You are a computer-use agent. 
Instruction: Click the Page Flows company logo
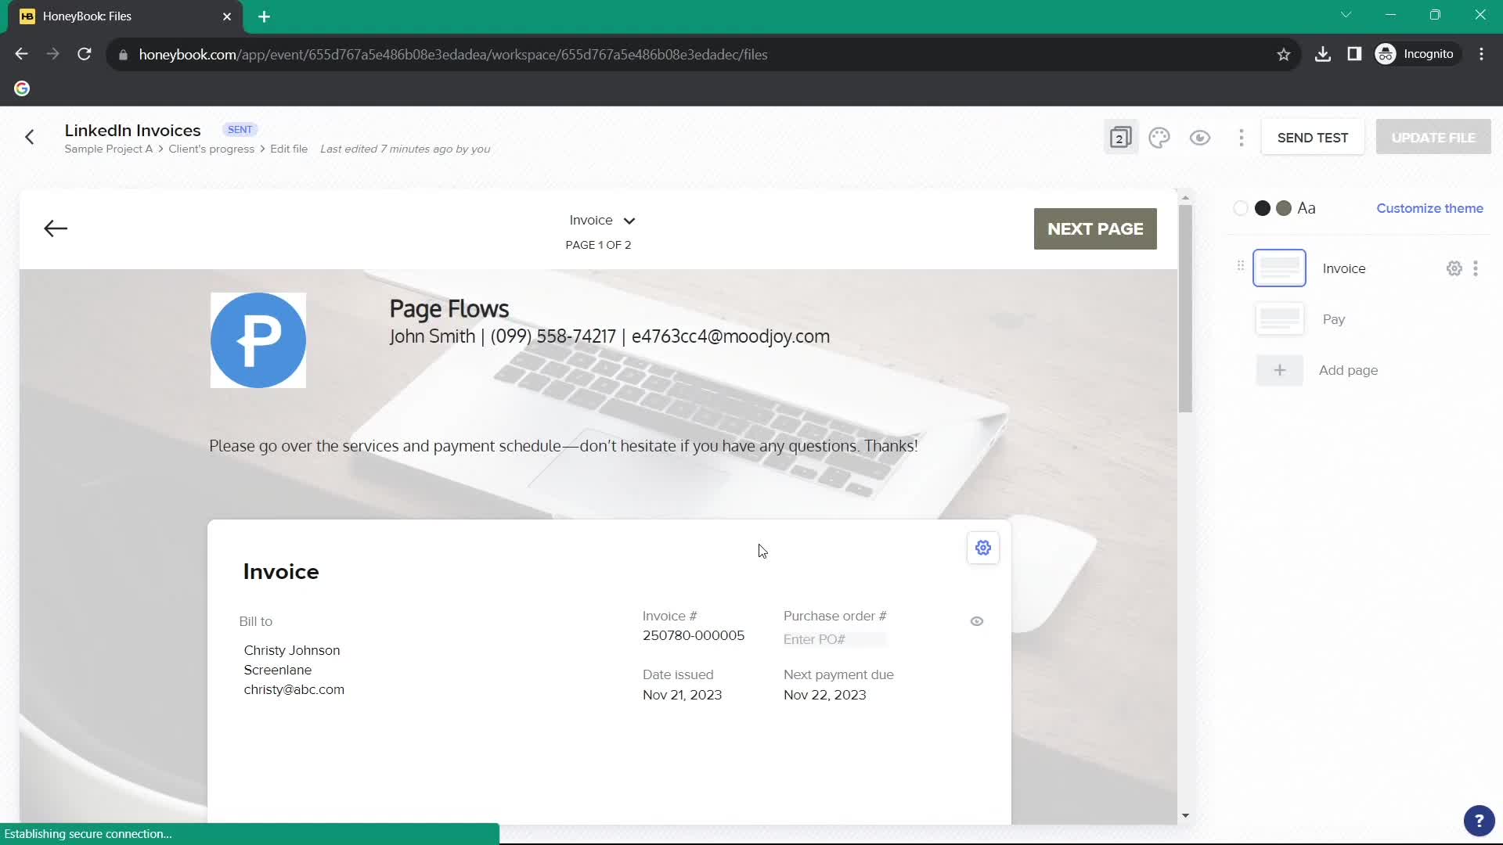pos(258,340)
